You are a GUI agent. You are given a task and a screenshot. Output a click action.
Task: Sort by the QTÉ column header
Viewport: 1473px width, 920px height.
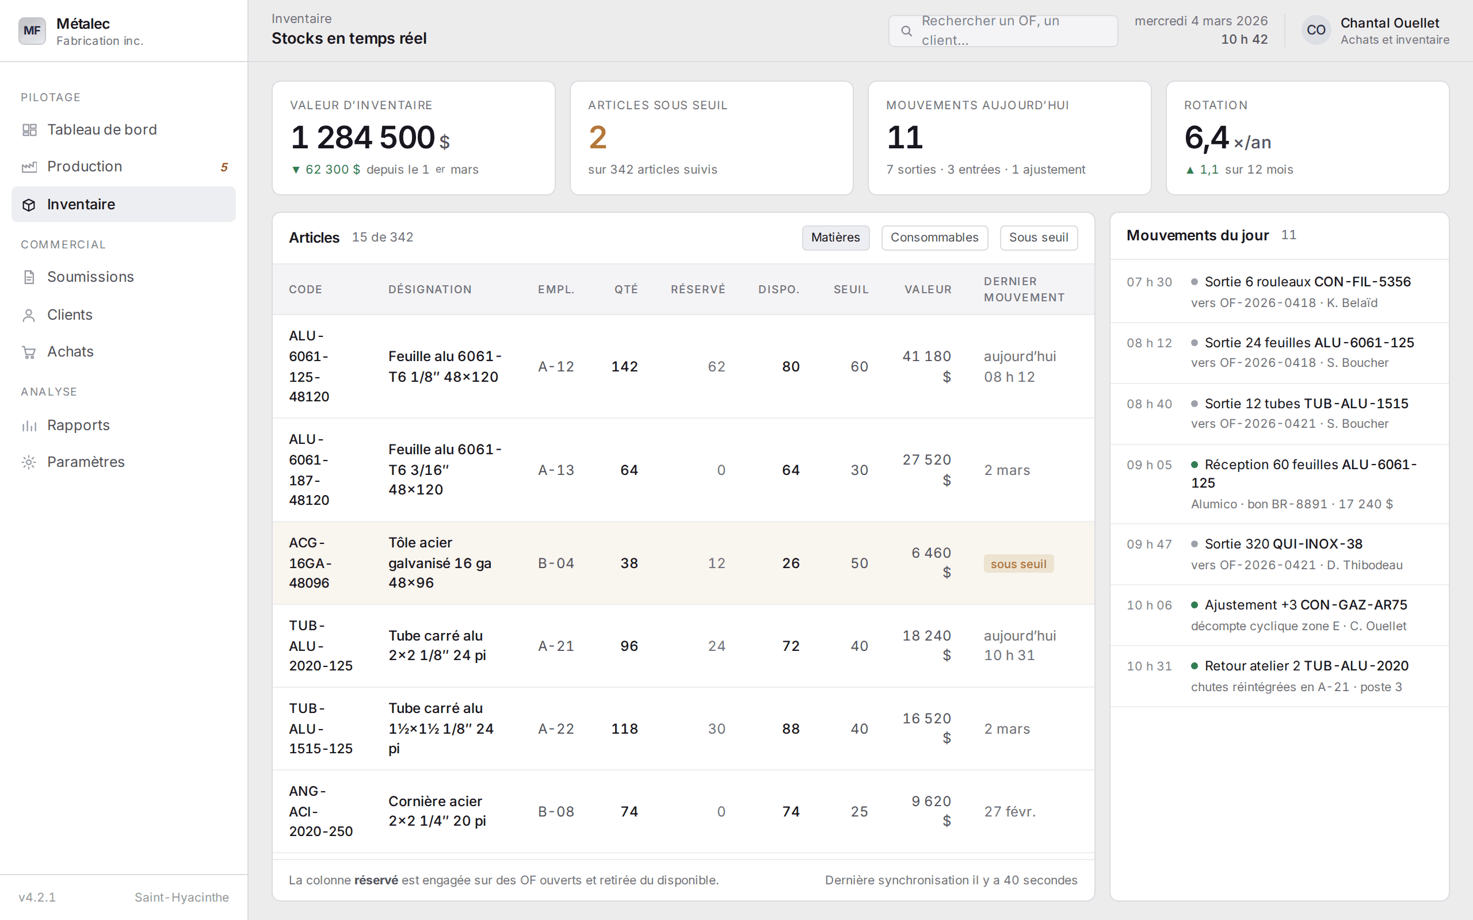pos(625,289)
